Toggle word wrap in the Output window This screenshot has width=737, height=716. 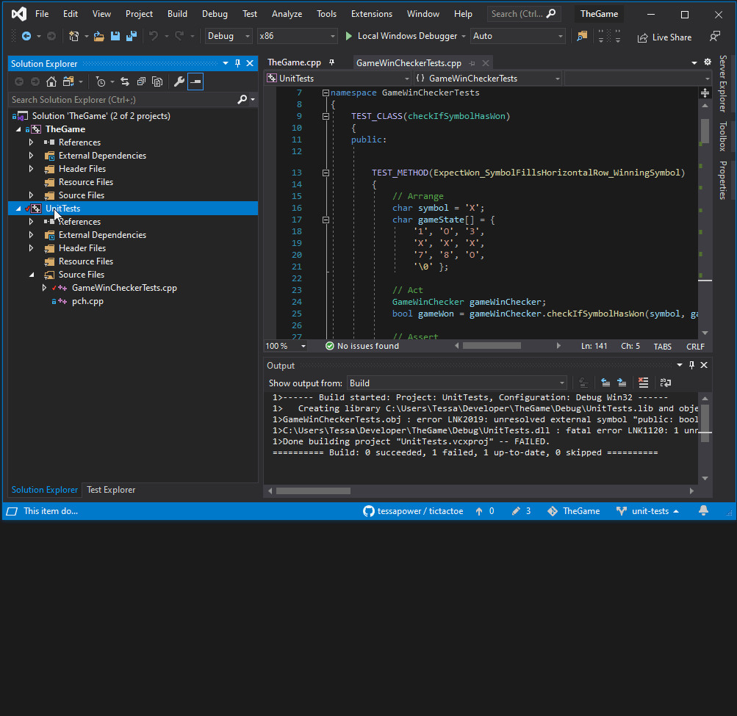666,383
